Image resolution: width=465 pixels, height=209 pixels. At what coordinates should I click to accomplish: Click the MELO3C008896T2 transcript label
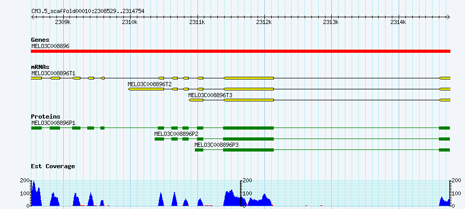tap(150, 84)
